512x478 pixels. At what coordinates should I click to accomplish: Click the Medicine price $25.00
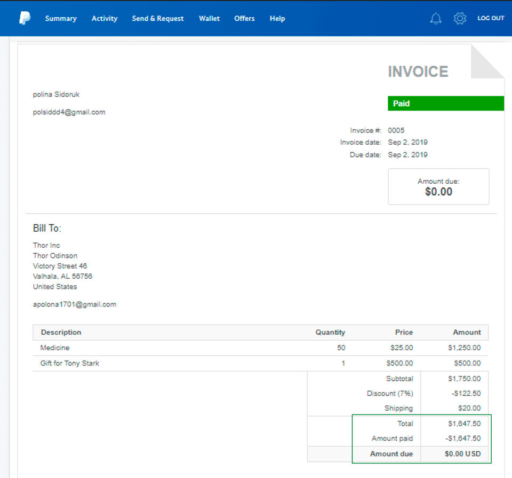click(x=402, y=348)
